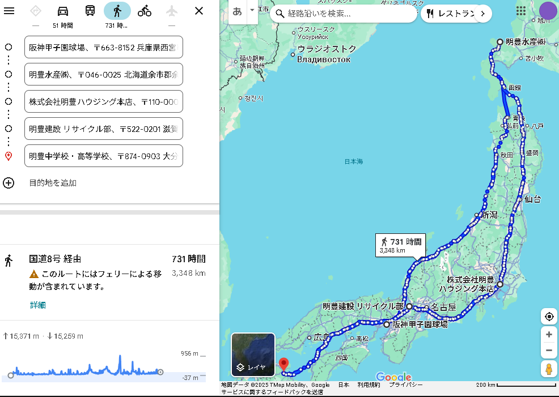559x397 pixels.
Task: Switch to public transit directions
Action: pyautogui.click(x=90, y=11)
